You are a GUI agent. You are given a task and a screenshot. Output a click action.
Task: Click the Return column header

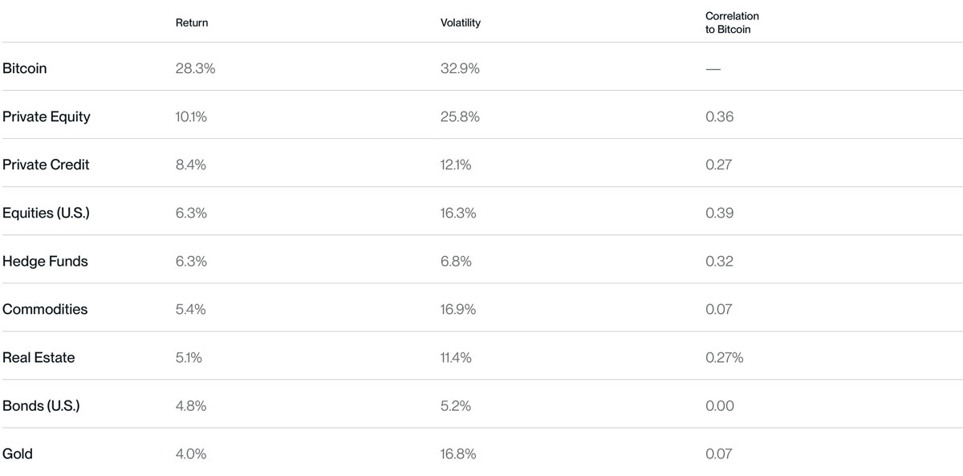(192, 22)
